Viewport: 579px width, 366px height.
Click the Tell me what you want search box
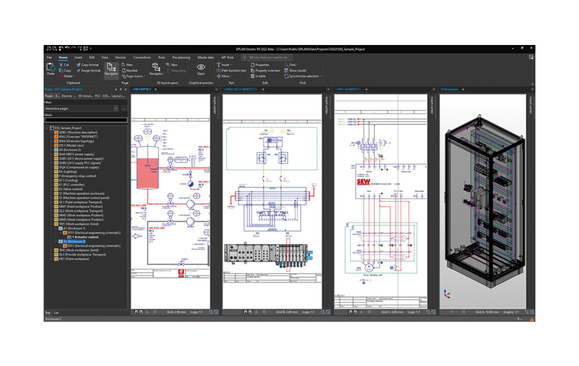pos(266,57)
